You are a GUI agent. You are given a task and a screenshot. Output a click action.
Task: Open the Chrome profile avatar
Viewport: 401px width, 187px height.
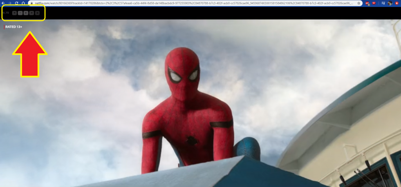pos(390,3)
